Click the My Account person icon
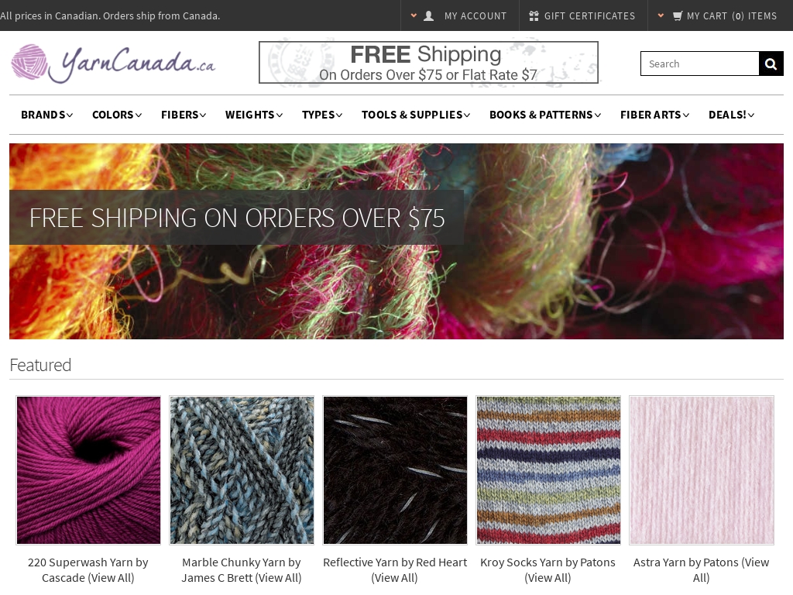 tap(428, 16)
